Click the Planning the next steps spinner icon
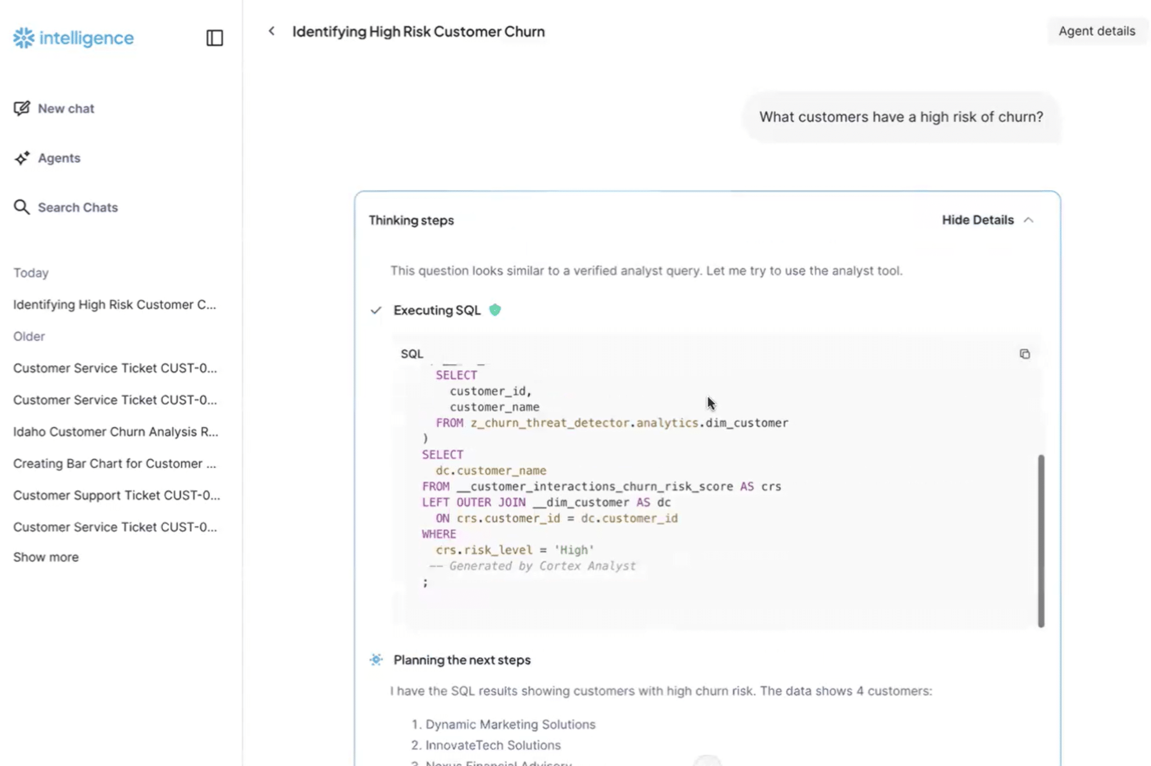This screenshot has height=766, width=1151. click(376, 660)
